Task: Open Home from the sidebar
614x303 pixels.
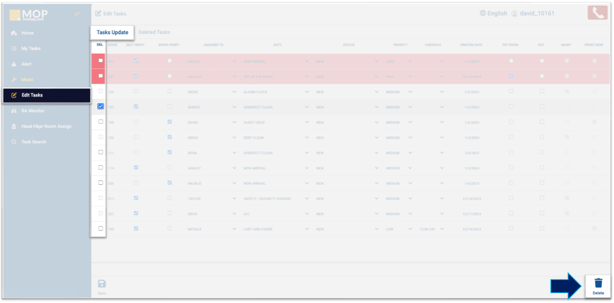Action: [x=27, y=33]
